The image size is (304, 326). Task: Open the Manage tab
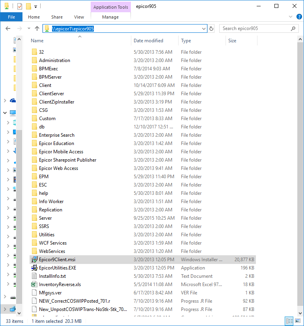[x=110, y=17]
